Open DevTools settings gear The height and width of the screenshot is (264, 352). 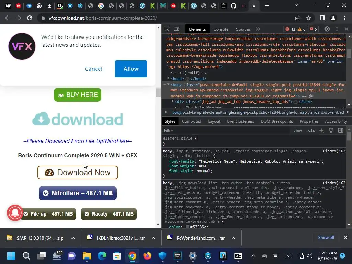pyautogui.click(x=327, y=29)
